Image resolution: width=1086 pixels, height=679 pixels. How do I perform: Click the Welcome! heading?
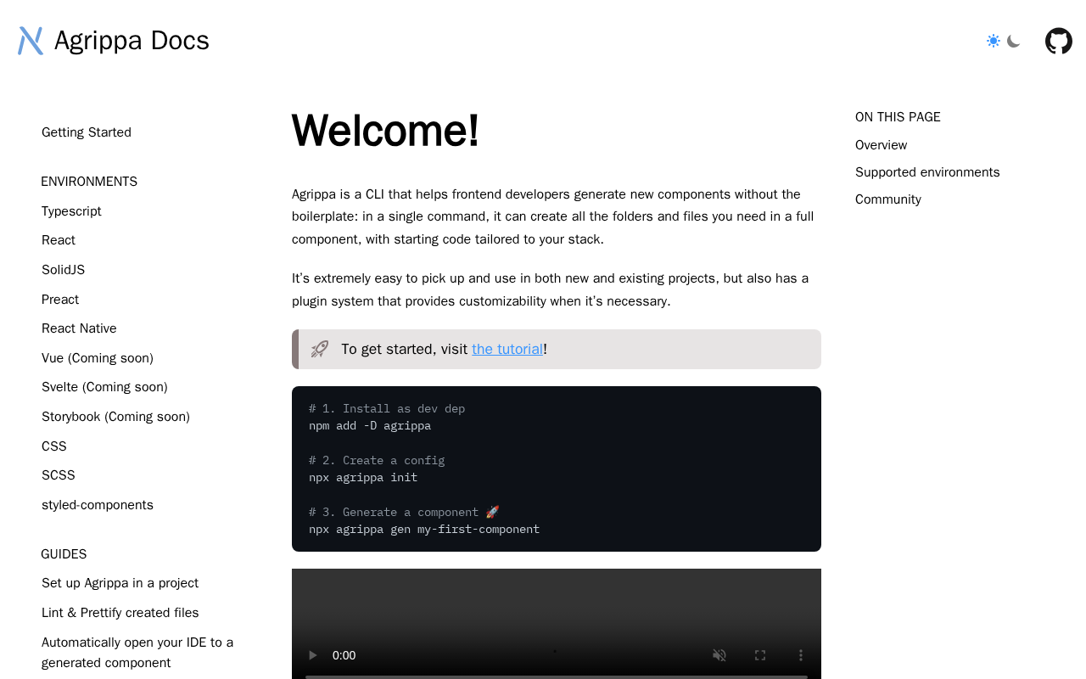click(x=385, y=131)
